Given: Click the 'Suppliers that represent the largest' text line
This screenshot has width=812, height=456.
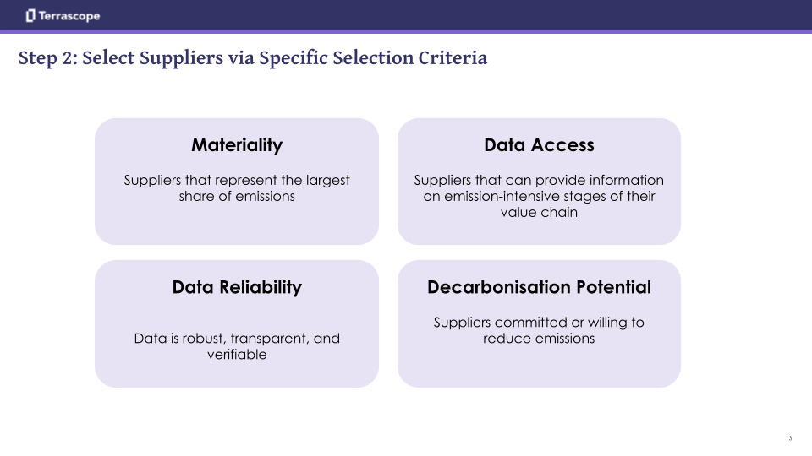Looking at the screenshot, I should click(x=237, y=180).
